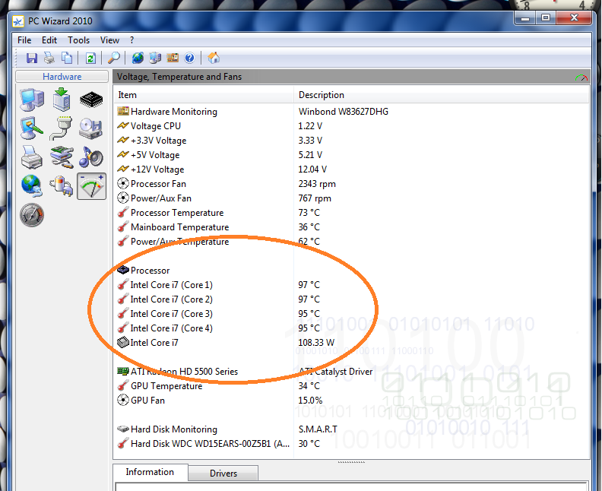Select the Benchmark speedometer icon

(32, 215)
